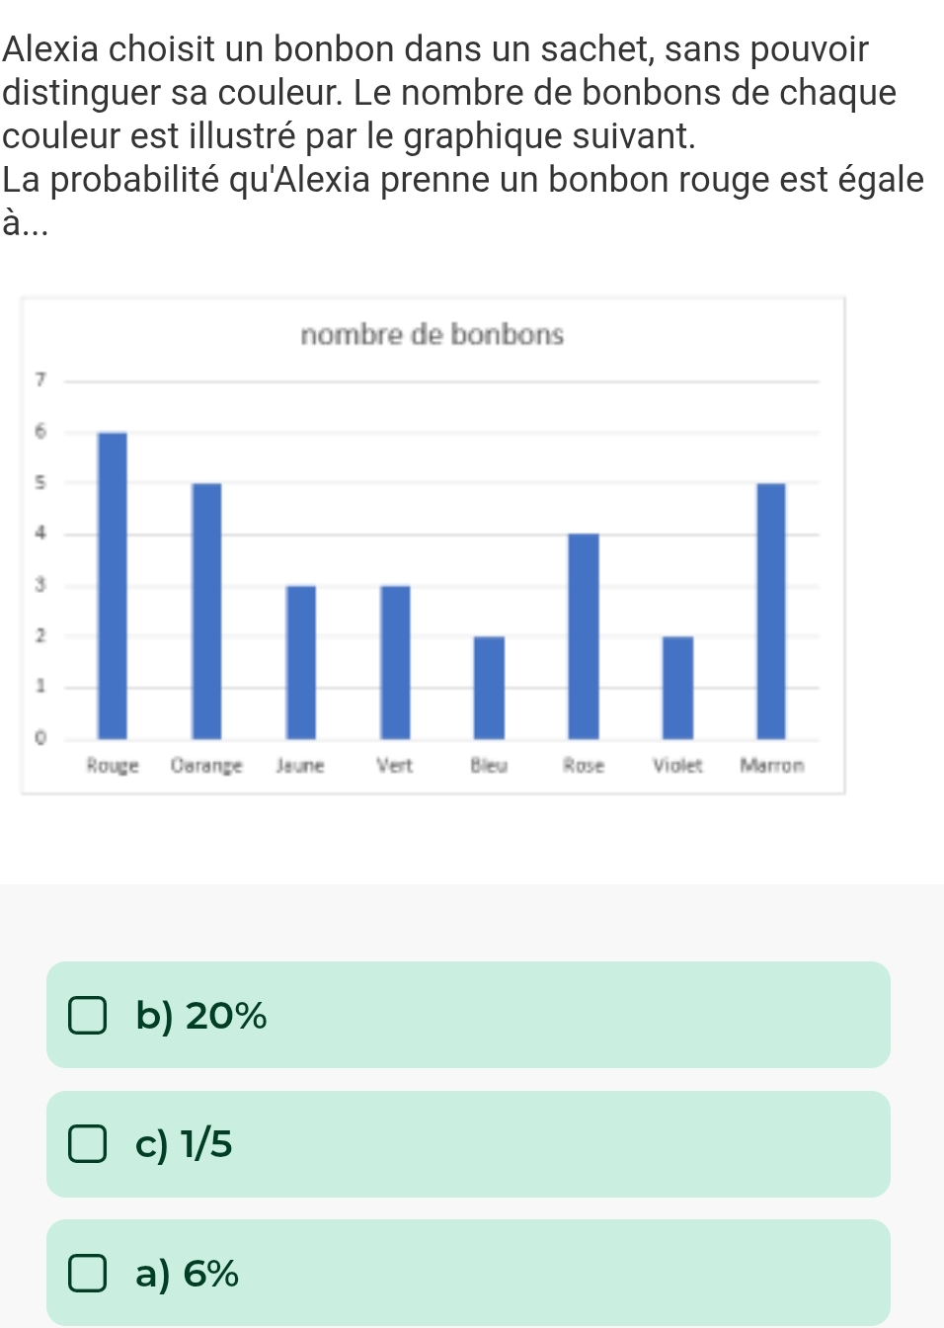Enable the a) 6% checkbox
Screen dimensions: 944x1328
coord(87,1274)
